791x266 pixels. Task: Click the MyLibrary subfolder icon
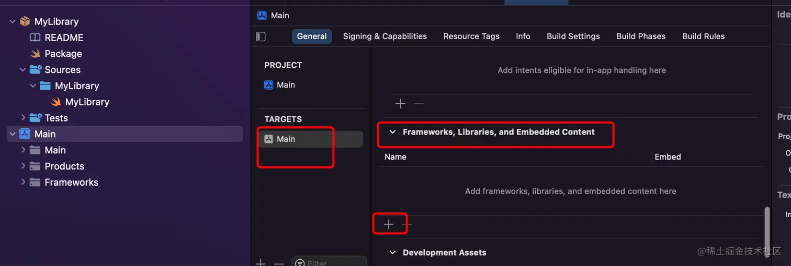pos(46,86)
